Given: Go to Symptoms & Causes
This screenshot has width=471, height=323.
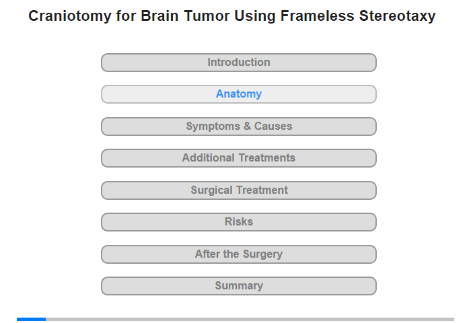Looking at the screenshot, I should pos(239,127).
